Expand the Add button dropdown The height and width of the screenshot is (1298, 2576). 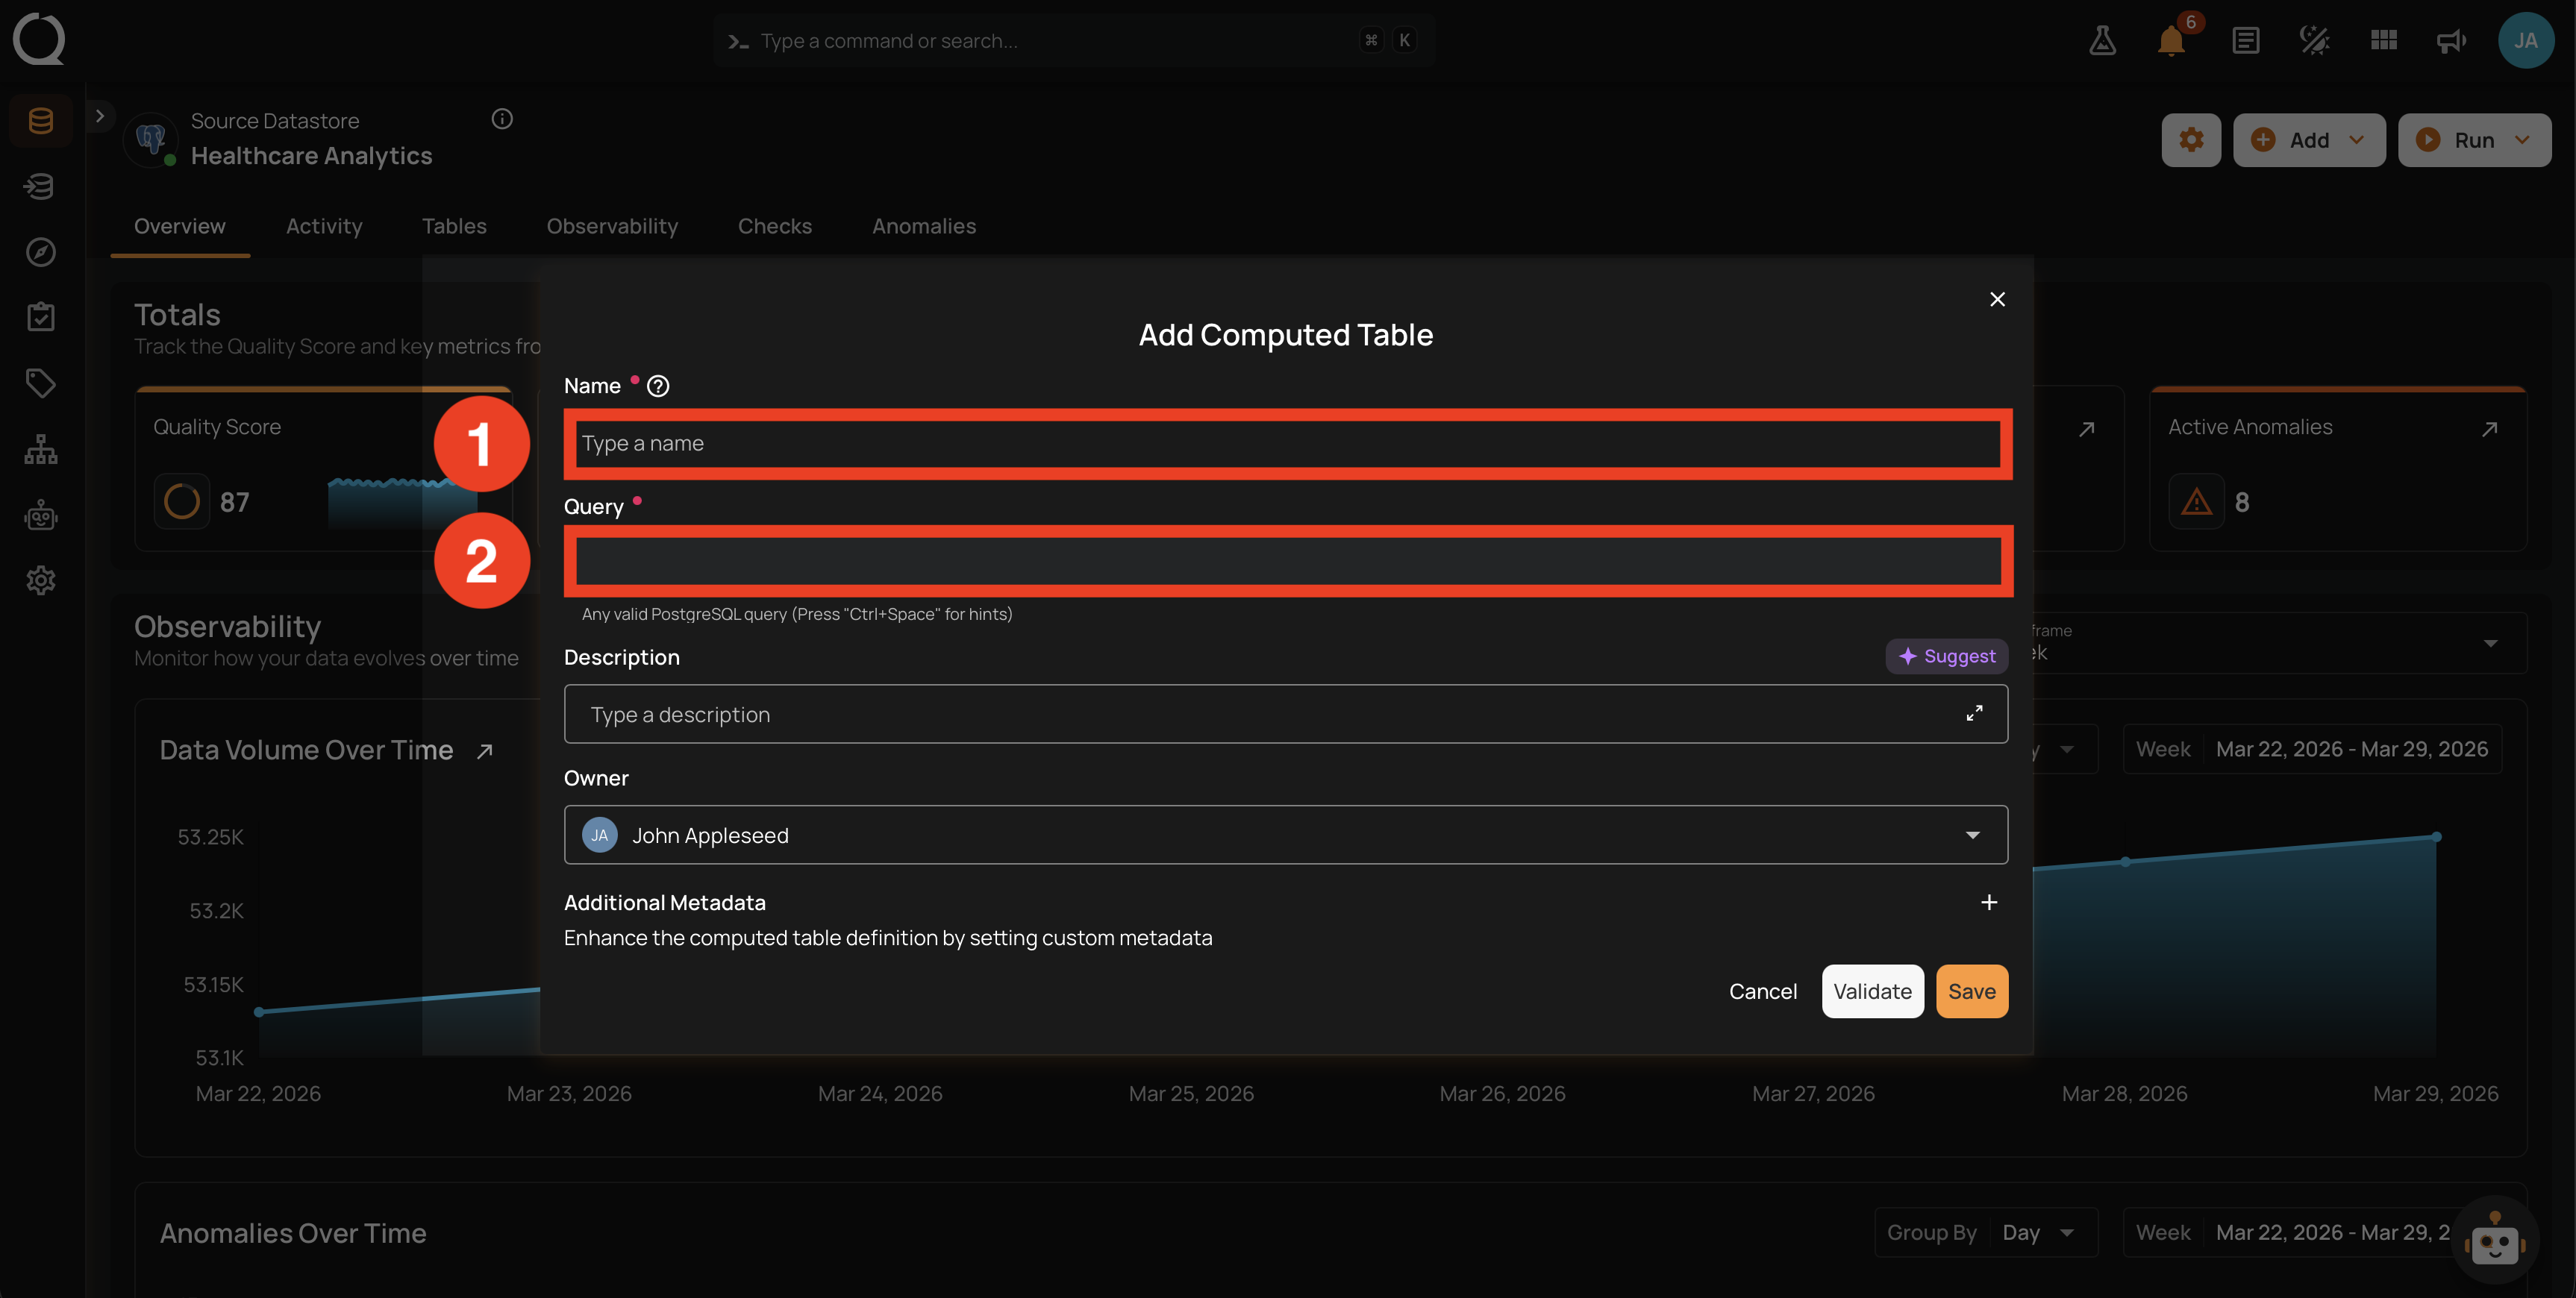[x=2357, y=140]
